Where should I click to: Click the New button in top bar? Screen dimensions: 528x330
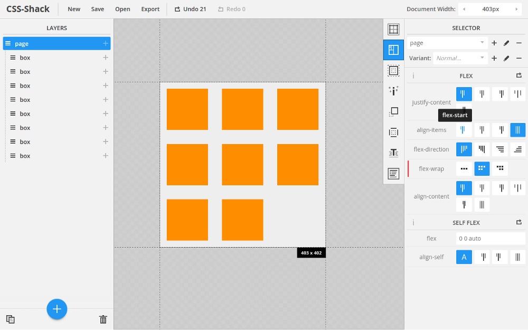74,9
